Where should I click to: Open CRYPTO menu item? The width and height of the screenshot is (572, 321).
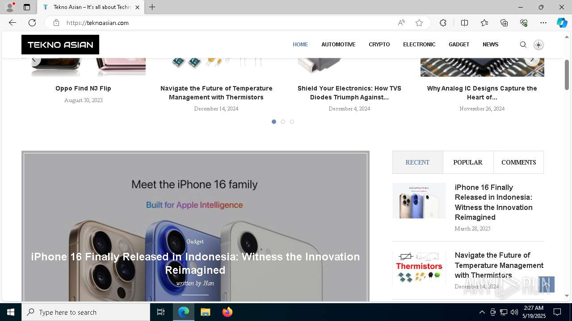(x=379, y=45)
